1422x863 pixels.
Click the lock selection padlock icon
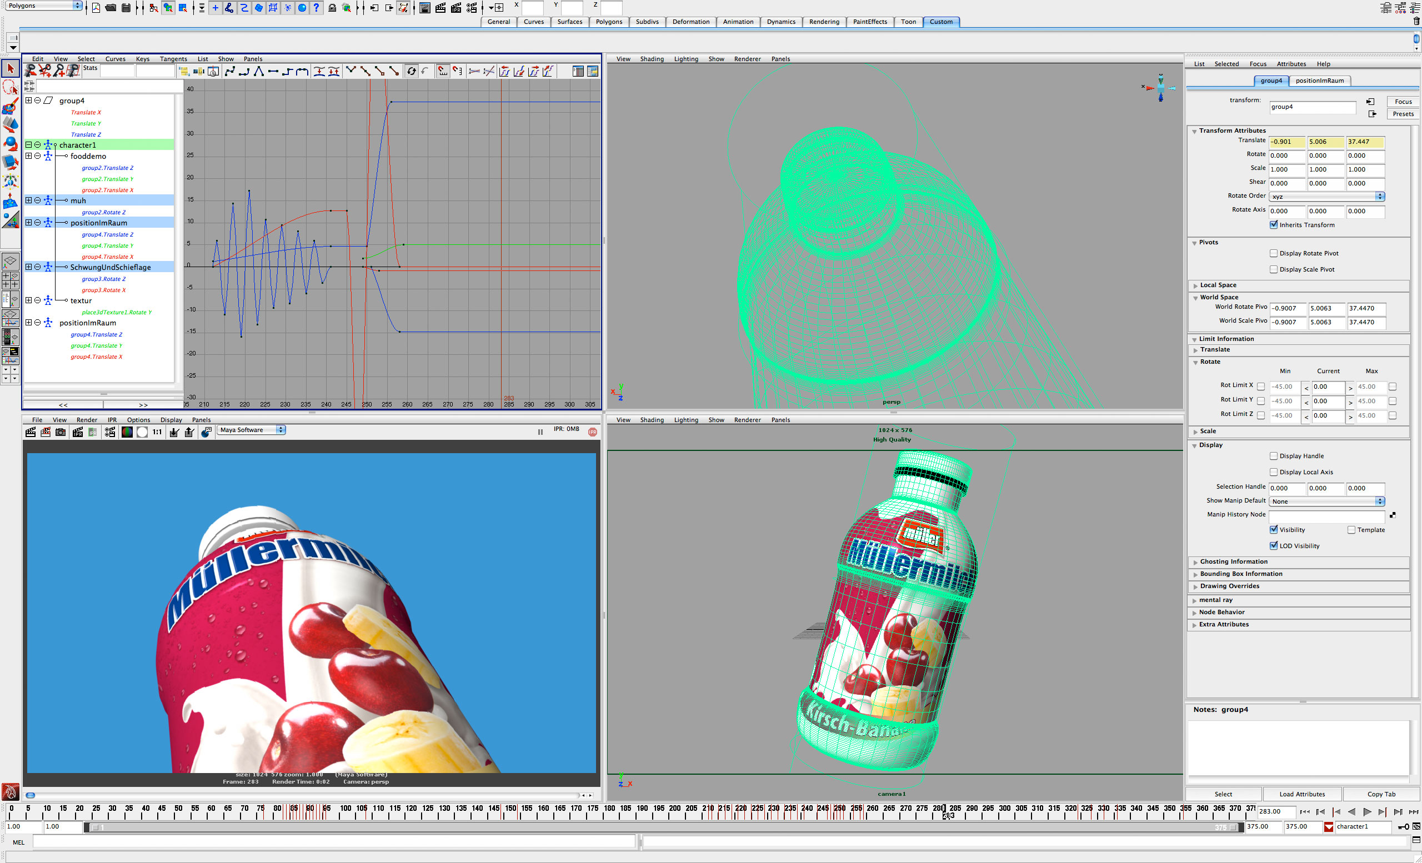click(x=332, y=8)
